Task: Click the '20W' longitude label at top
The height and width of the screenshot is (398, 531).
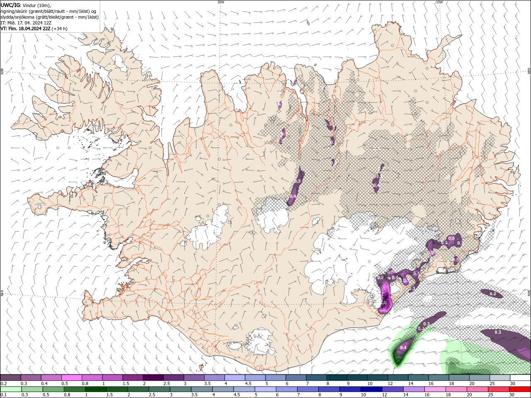Action: [x=221, y=2]
